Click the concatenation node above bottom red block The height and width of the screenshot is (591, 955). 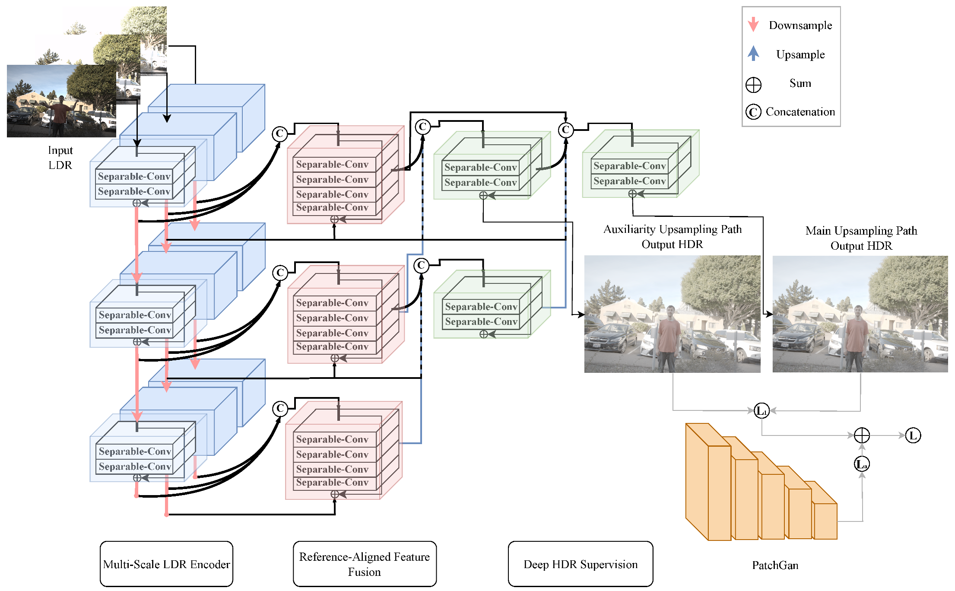pyautogui.click(x=280, y=408)
